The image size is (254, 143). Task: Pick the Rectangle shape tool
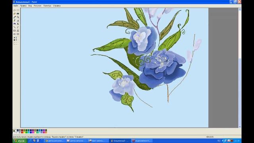tap(14, 31)
